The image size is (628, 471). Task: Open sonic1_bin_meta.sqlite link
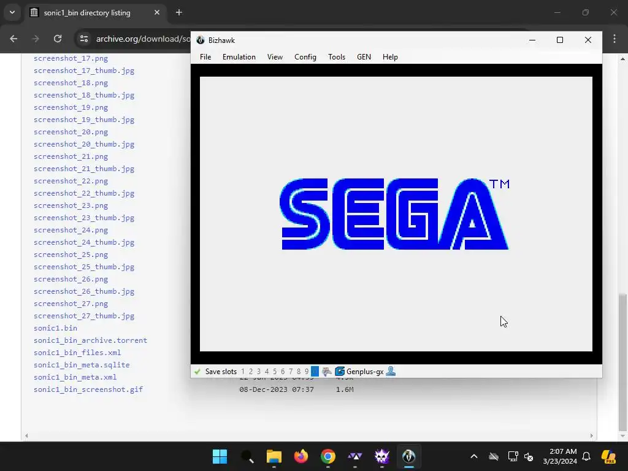click(x=82, y=365)
